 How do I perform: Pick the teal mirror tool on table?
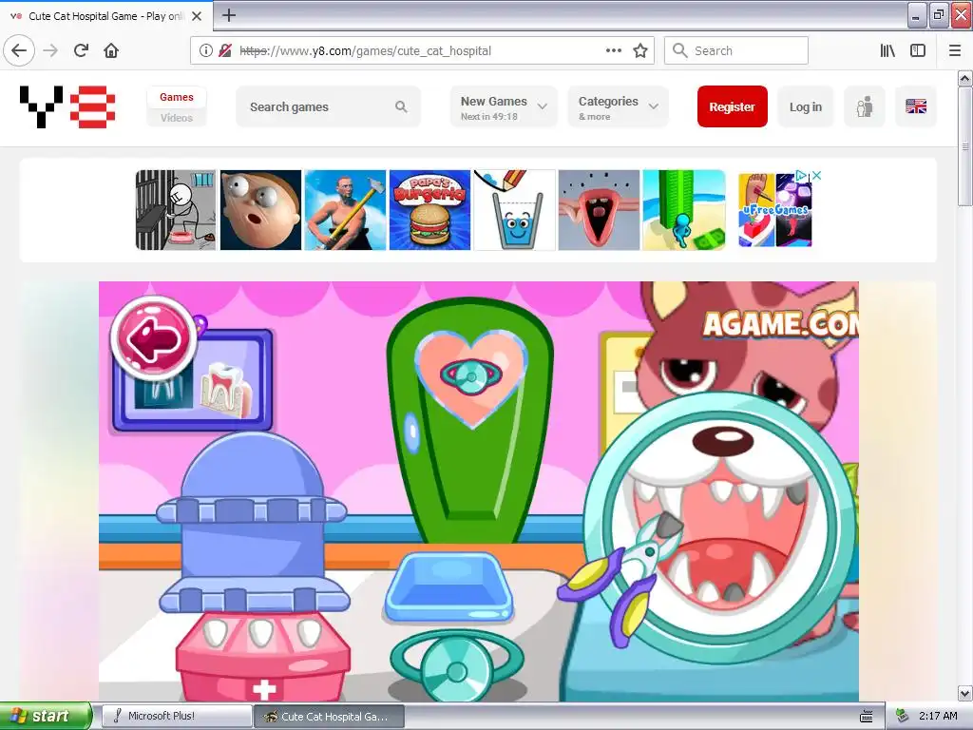[457, 664]
